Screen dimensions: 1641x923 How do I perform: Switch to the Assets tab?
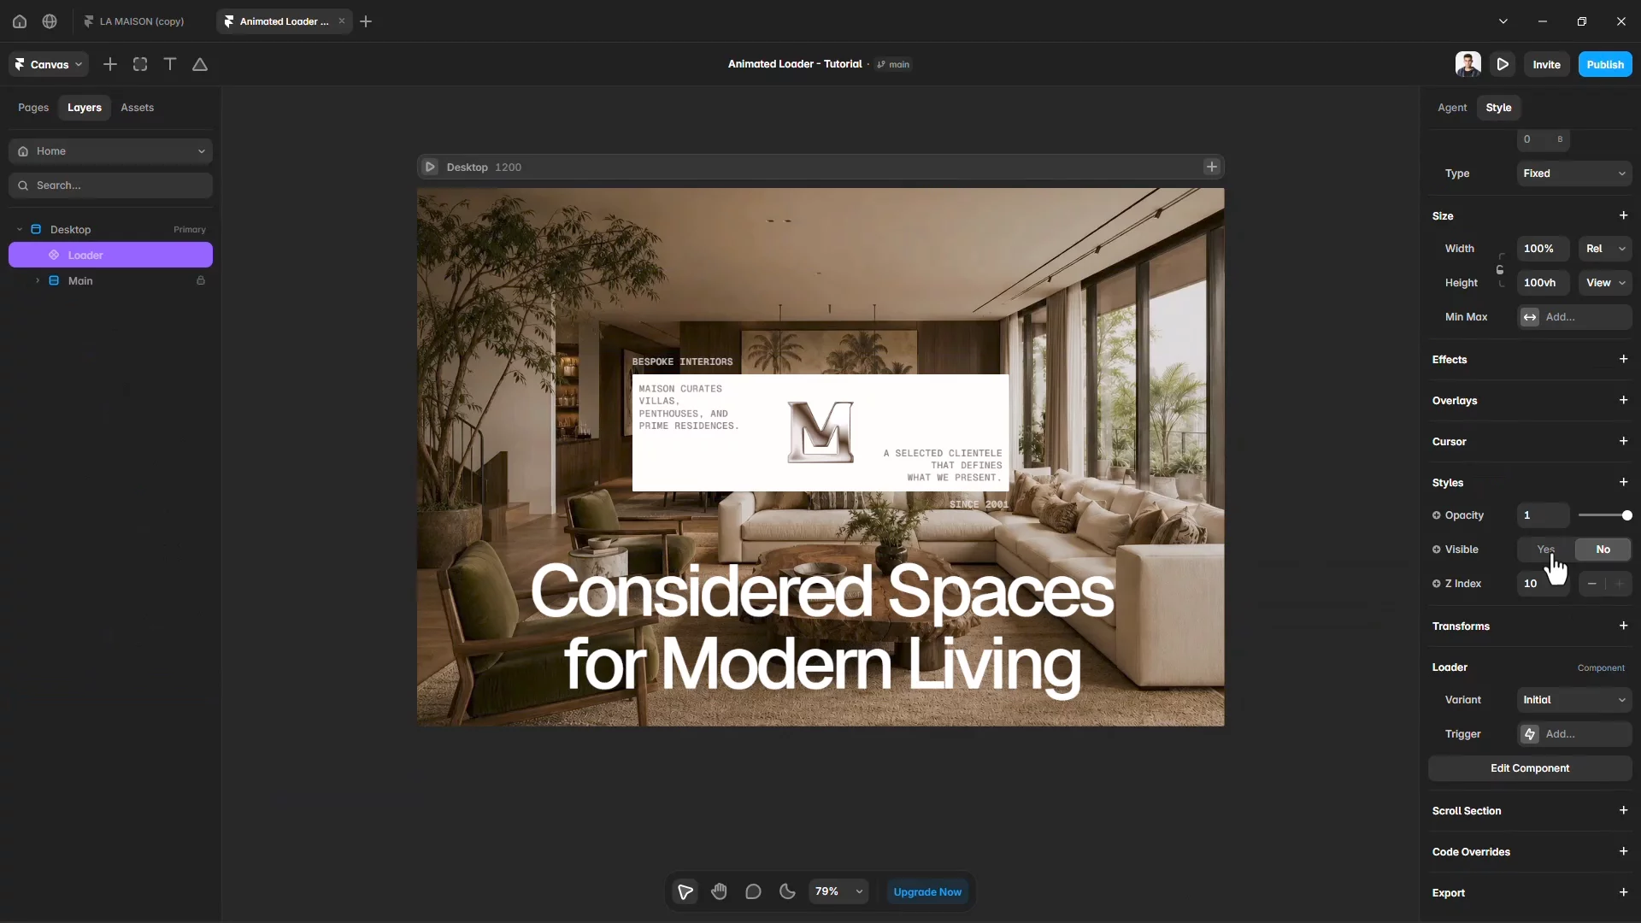(138, 108)
